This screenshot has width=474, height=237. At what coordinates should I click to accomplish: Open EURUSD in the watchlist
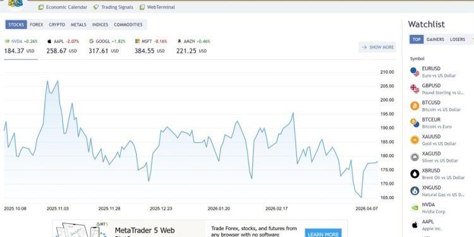coord(442,72)
